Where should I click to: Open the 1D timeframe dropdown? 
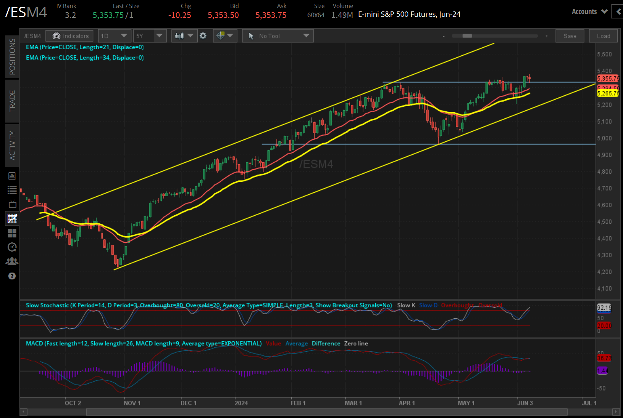tap(114, 36)
